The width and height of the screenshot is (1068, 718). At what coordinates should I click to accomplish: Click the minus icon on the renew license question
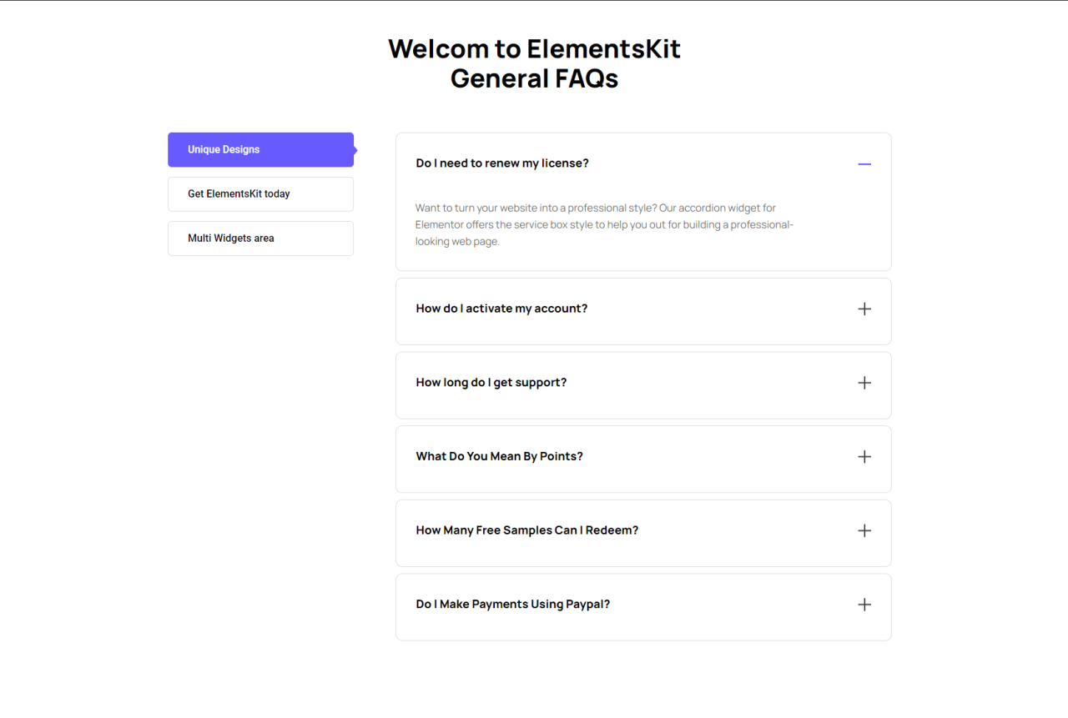pyautogui.click(x=864, y=164)
